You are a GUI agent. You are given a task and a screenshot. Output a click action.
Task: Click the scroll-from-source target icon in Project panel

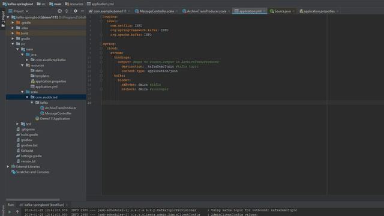click(59, 11)
